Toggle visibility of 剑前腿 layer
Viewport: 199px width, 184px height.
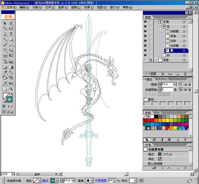pos(145,31)
